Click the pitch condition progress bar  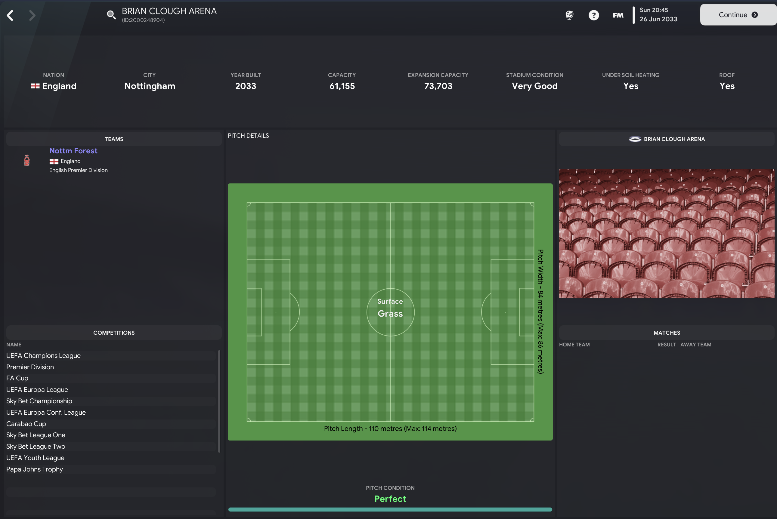(390, 509)
